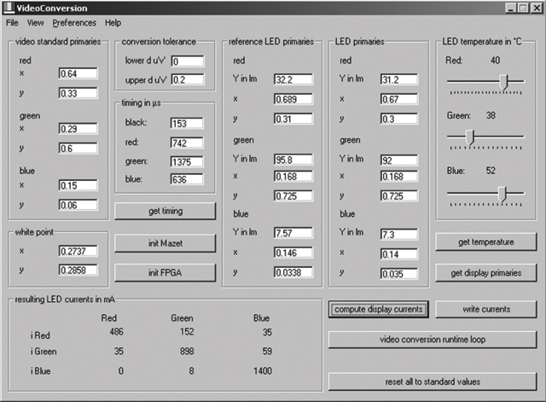
Task: Click the lower d u'v' tolerance field
Action: coord(187,61)
